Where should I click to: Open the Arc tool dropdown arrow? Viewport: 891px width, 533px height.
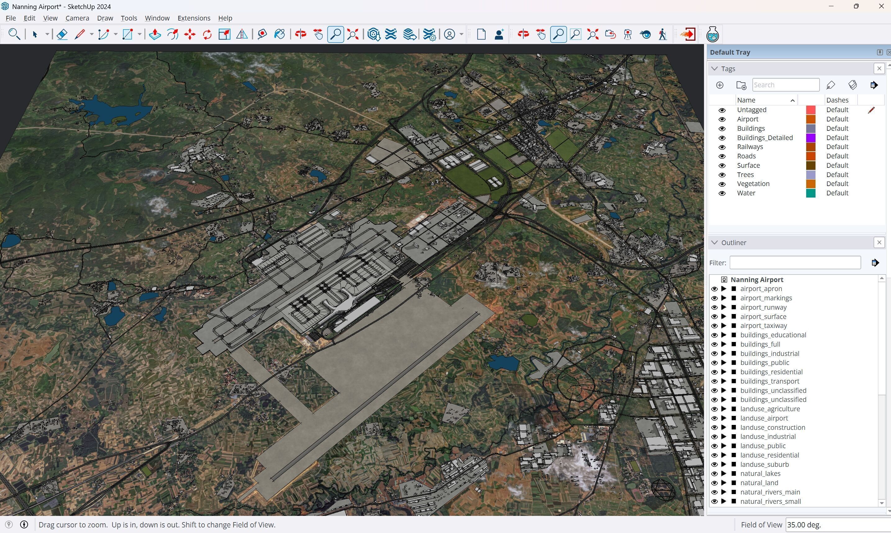tap(116, 34)
